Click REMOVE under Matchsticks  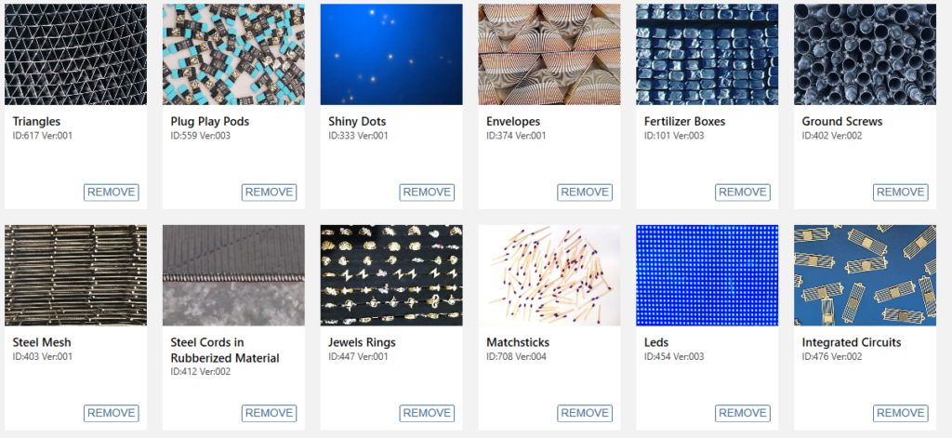coord(585,413)
